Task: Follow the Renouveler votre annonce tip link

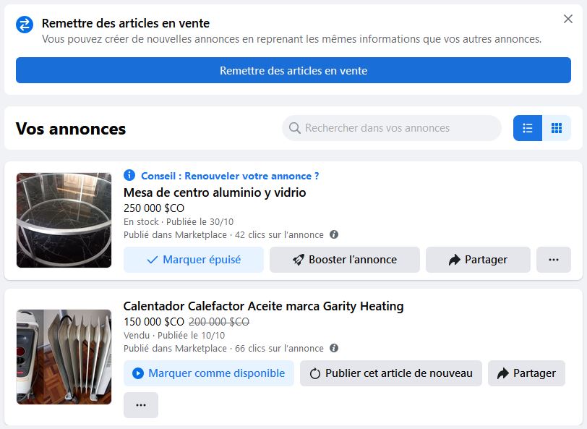Action: pyautogui.click(x=230, y=176)
